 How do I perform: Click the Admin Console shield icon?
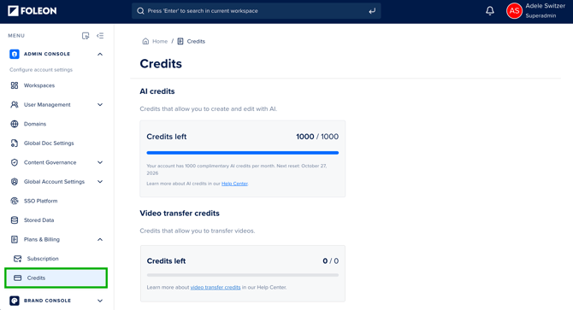[x=15, y=54]
